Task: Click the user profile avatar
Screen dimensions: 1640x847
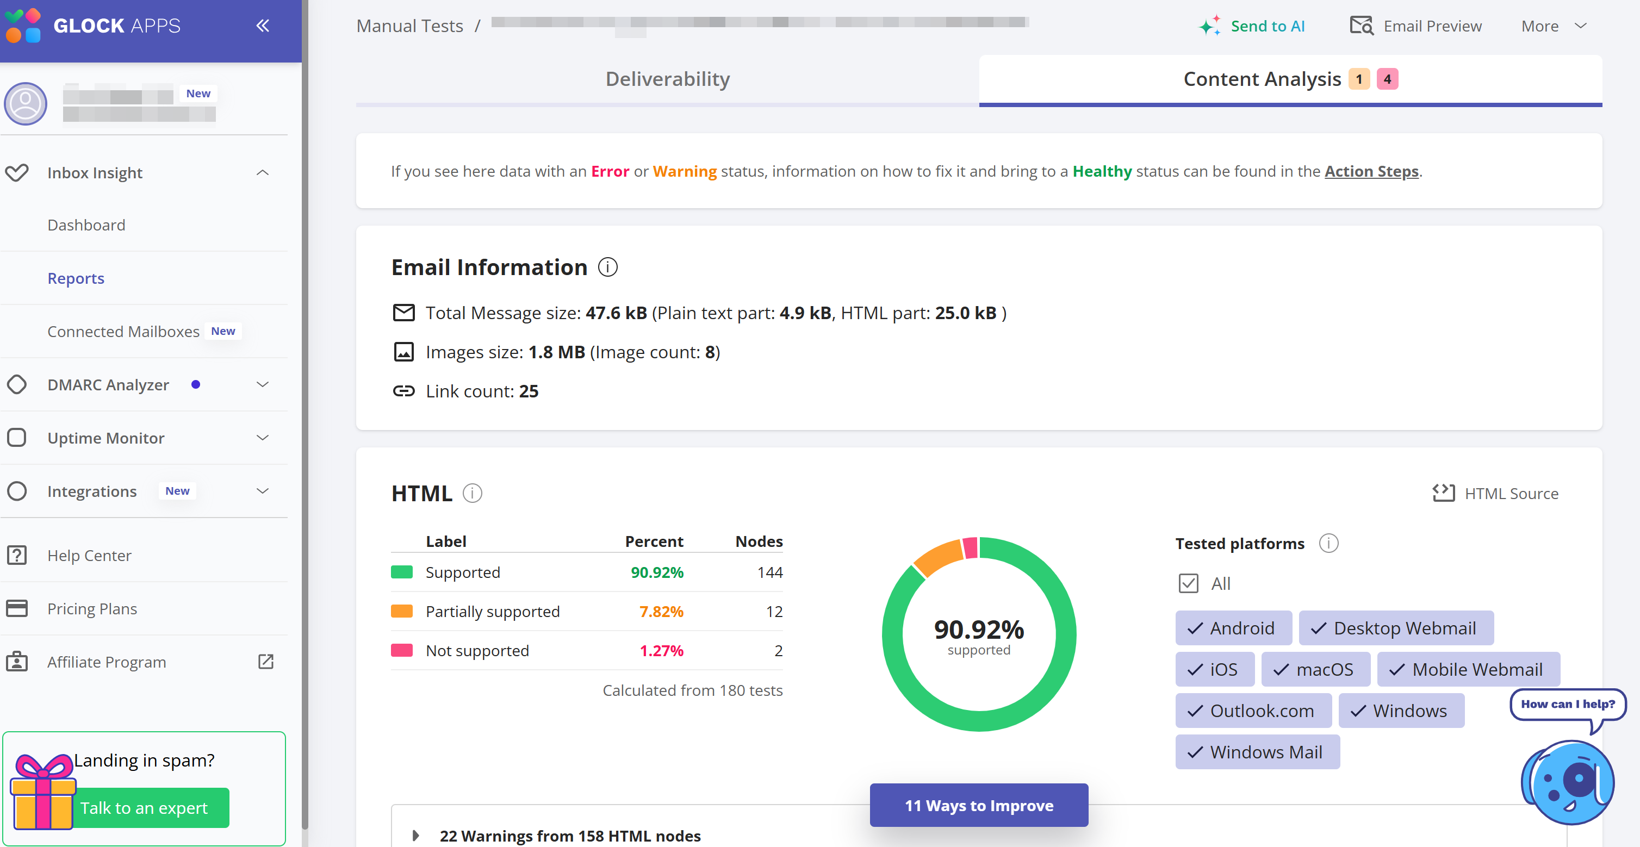Action: pos(26,104)
